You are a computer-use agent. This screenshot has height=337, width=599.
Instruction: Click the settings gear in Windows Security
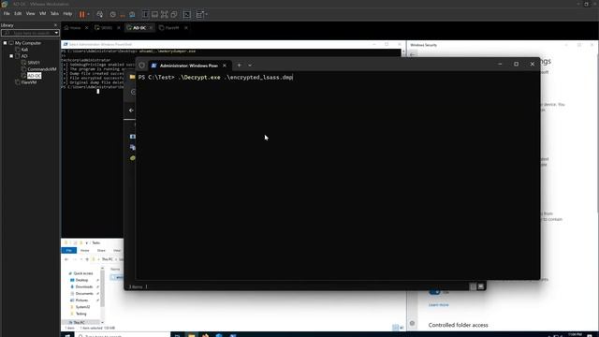(412, 323)
